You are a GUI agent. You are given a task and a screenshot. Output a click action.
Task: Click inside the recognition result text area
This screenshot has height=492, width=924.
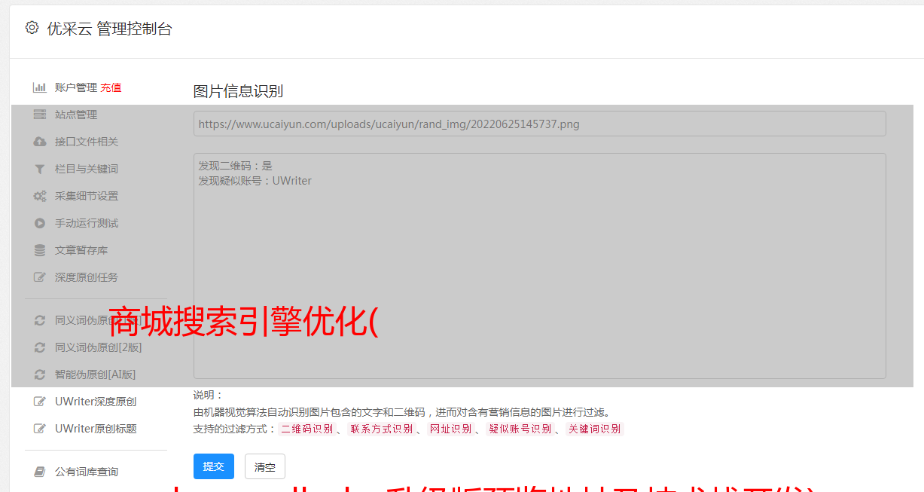(x=539, y=266)
